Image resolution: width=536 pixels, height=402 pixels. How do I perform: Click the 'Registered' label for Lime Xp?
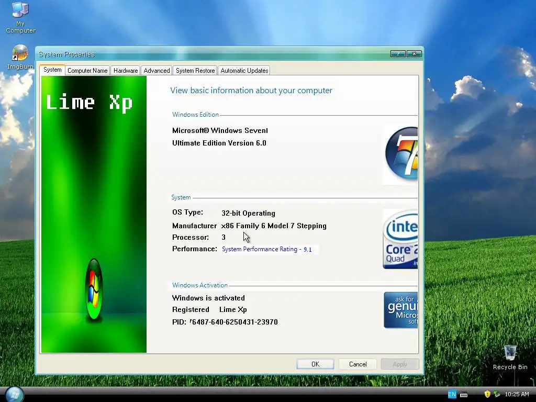coord(191,310)
